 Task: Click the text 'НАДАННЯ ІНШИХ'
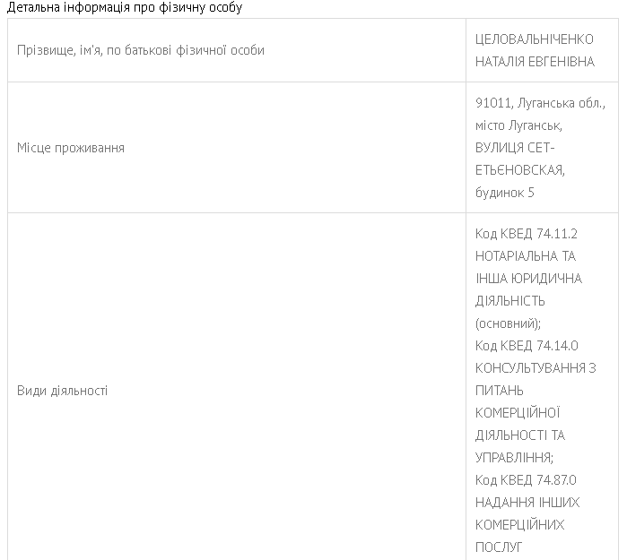pyautogui.click(x=527, y=502)
